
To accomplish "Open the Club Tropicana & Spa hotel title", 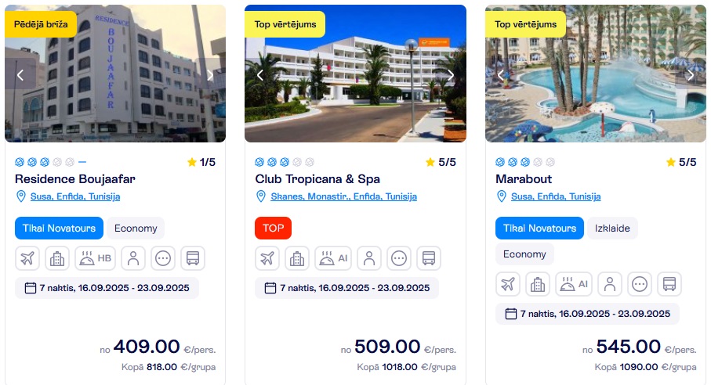I will 317,178.
